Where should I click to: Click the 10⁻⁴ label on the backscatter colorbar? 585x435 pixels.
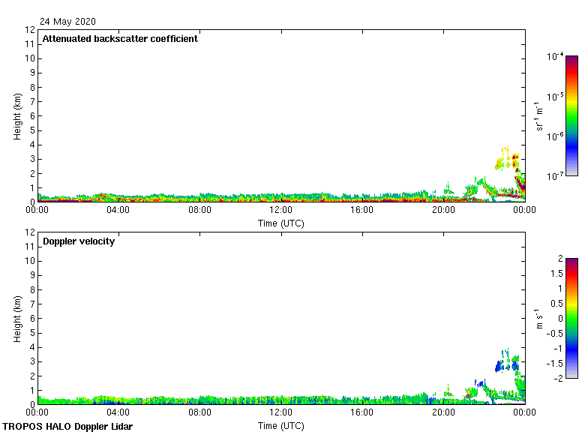pyautogui.click(x=555, y=57)
